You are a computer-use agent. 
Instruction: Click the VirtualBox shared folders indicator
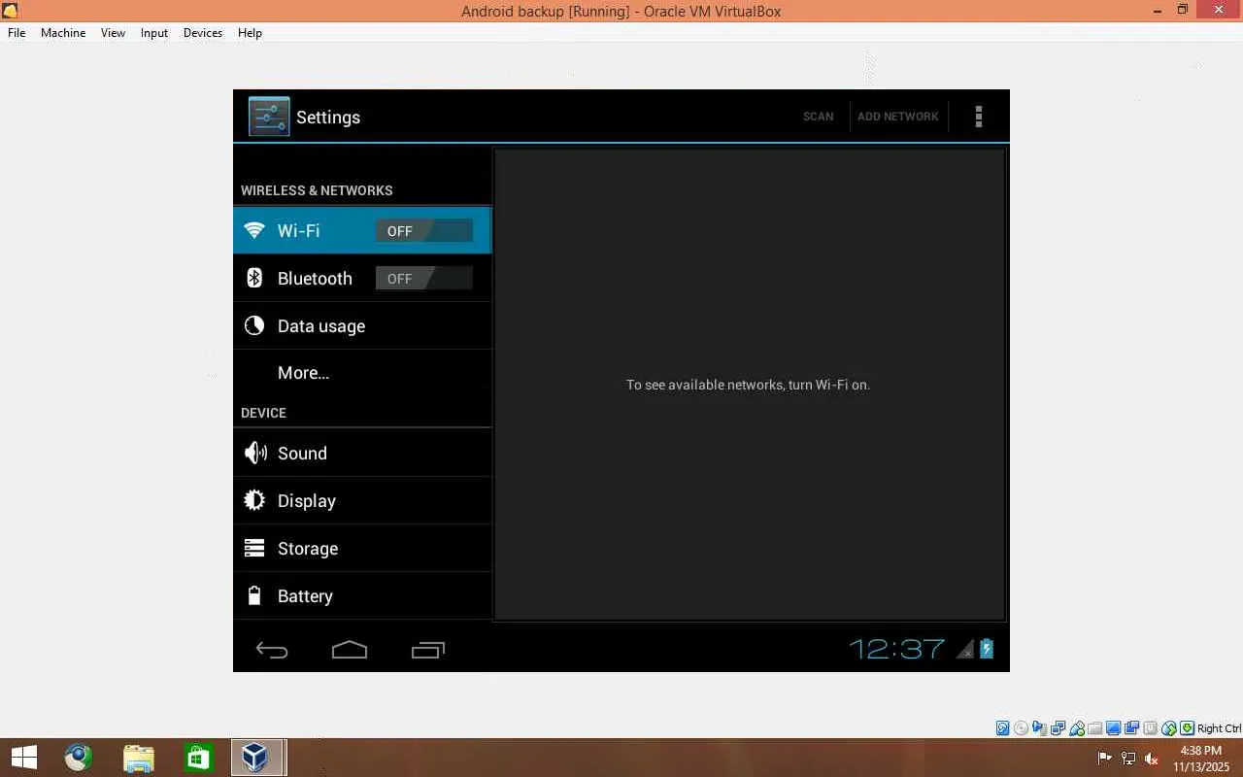pyautogui.click(x=1095, y=728)
